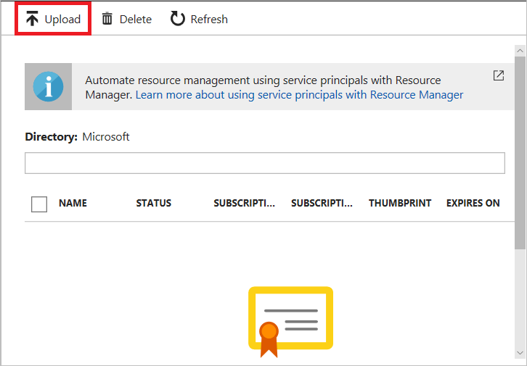The height and width of the screenshot is (366, 527).
Task: Click the scrollbar up arrow
Action: [x=520, y=51]
